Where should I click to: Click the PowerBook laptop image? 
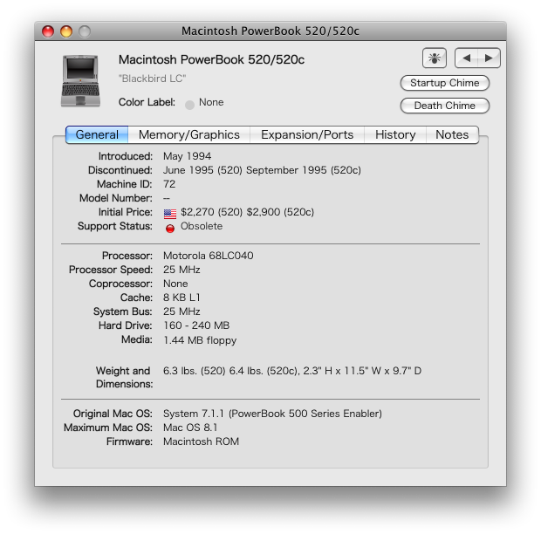80,80
